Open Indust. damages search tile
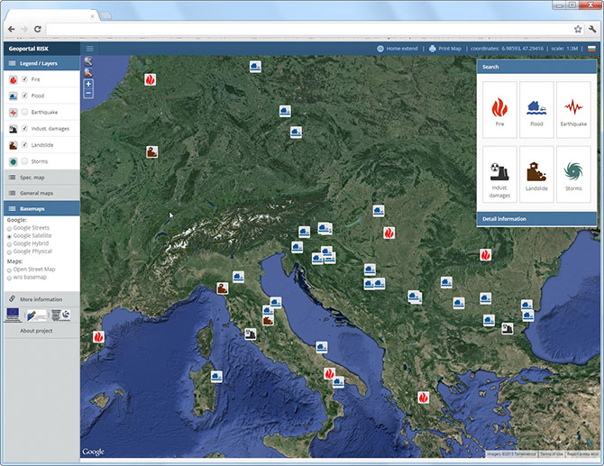The height and width of the screenshot is (466, 604). pyautogui.click(x=499, y=174)
